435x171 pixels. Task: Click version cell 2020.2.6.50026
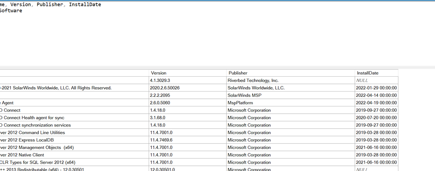click(188, 88)
